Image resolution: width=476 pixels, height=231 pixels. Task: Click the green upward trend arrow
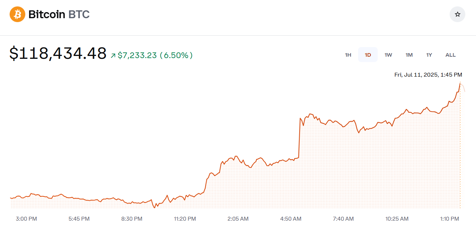pyautogui.click(x=113, y=56)
